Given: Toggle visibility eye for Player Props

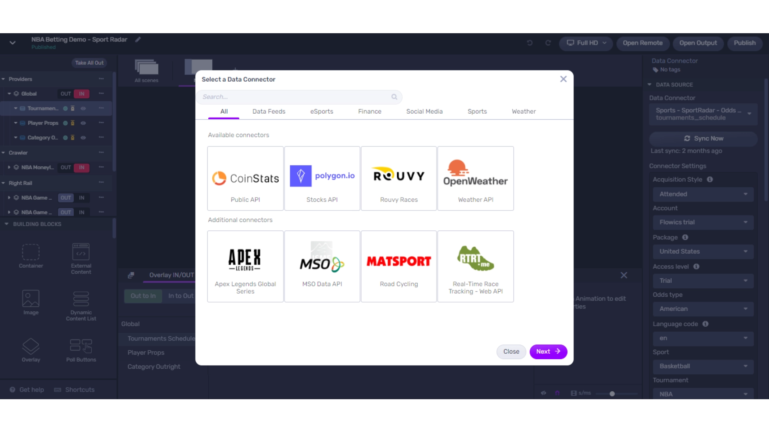Looking at the screenshot, I should [x=83, y=123].
